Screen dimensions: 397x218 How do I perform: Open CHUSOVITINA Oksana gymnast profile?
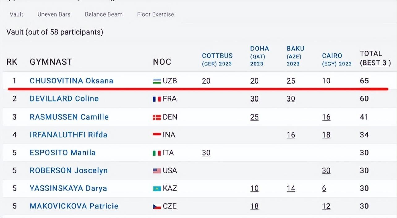(x=71, y=81)
